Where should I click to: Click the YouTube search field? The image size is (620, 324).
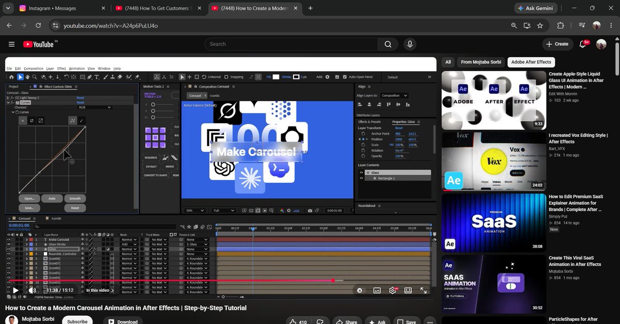[x=290, y=44]
